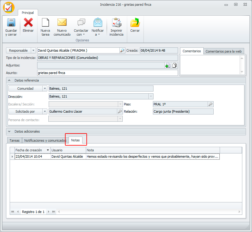Open Notificaciones y comunicados tab

tap(45, 140)
